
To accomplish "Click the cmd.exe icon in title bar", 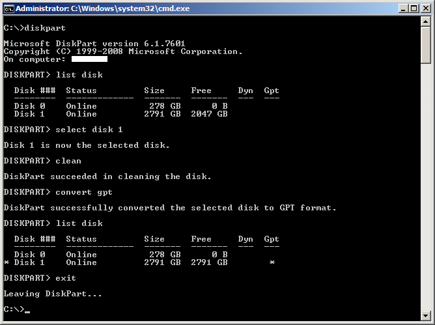I will (x=8, y=8).
